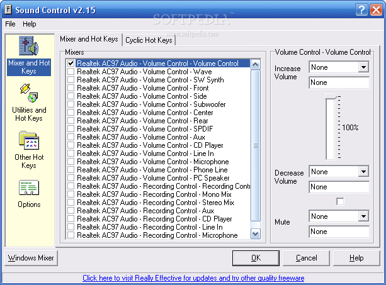Image resolution: width=386 pixels, height=285 pixels.
Task: Open the Utilities and Hot Keys sidebar icon
Action: tap(29, 93)
